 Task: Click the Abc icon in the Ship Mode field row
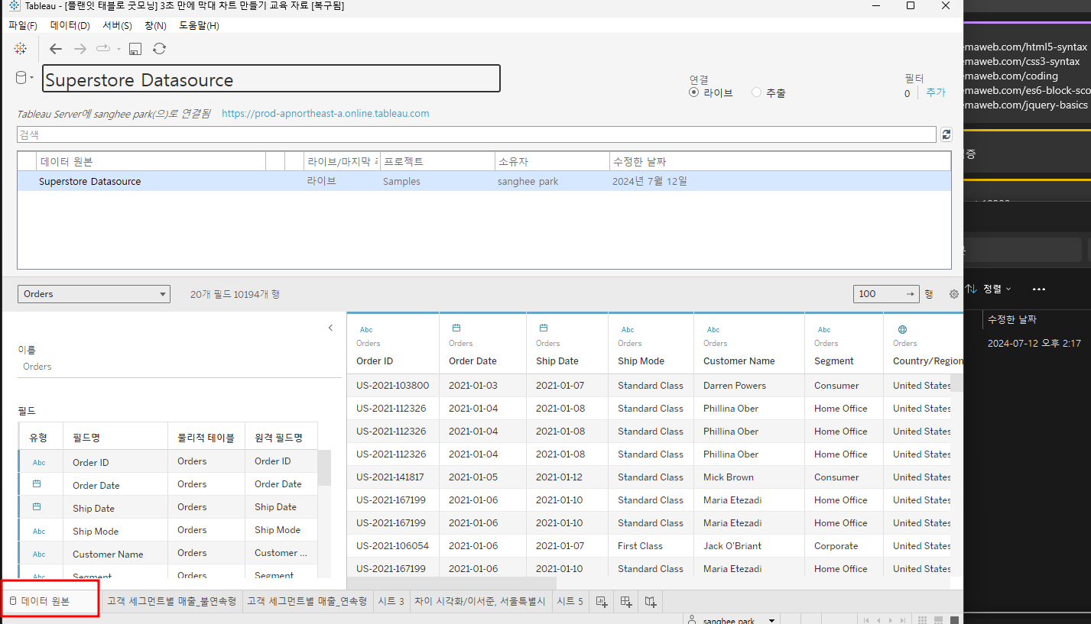coord(39,531)
